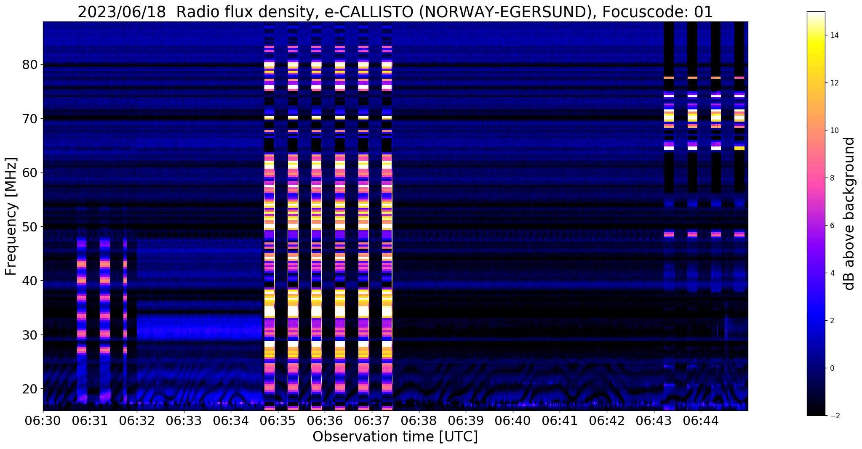Image resolution: width=862 pixels, height=449 pixels.
Task: Click the colorbar tick label 0
Action: [832, 368]
